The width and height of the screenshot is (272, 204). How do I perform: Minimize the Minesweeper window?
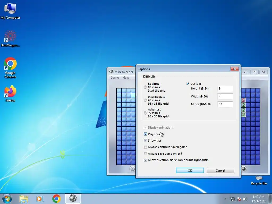click(x=246, y=72)
